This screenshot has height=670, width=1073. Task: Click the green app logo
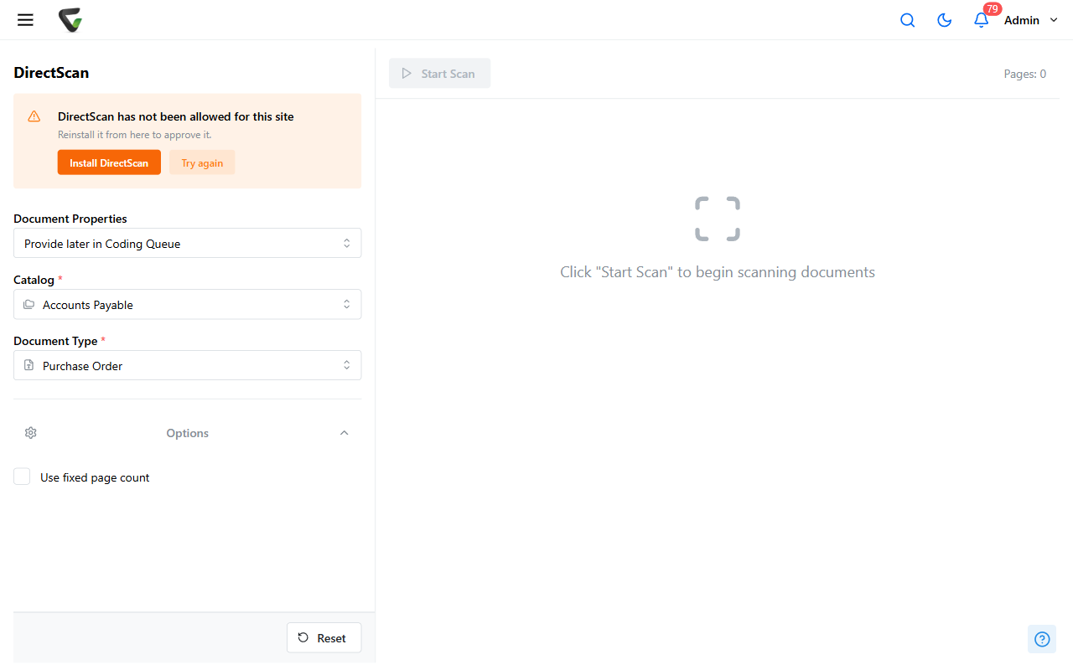tap(70, 20)
